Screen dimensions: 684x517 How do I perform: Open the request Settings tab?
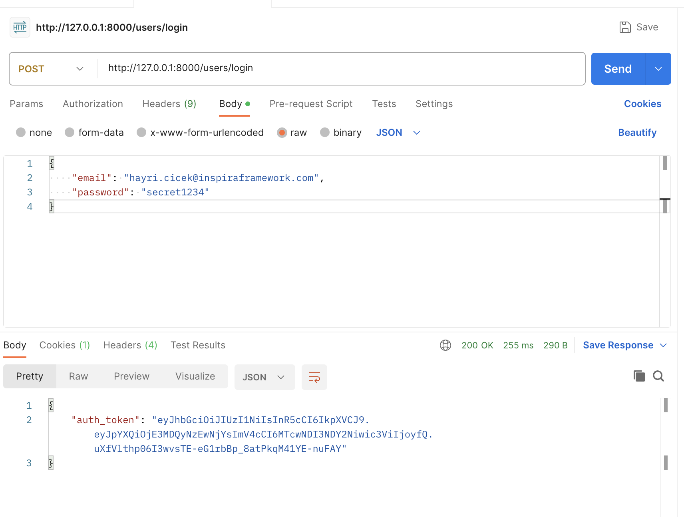click(x=434, y=104)
